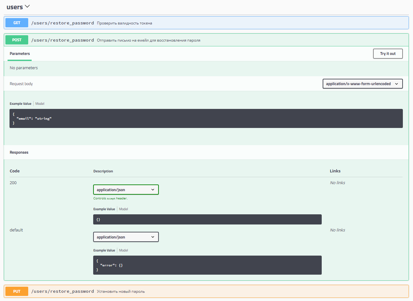Click the users section heading
This screenshot has width=413, height=301.
point(15,7)
